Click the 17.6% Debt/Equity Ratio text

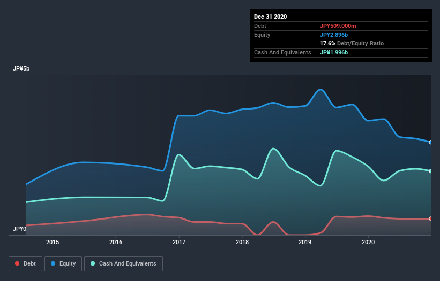coord(352,43)
